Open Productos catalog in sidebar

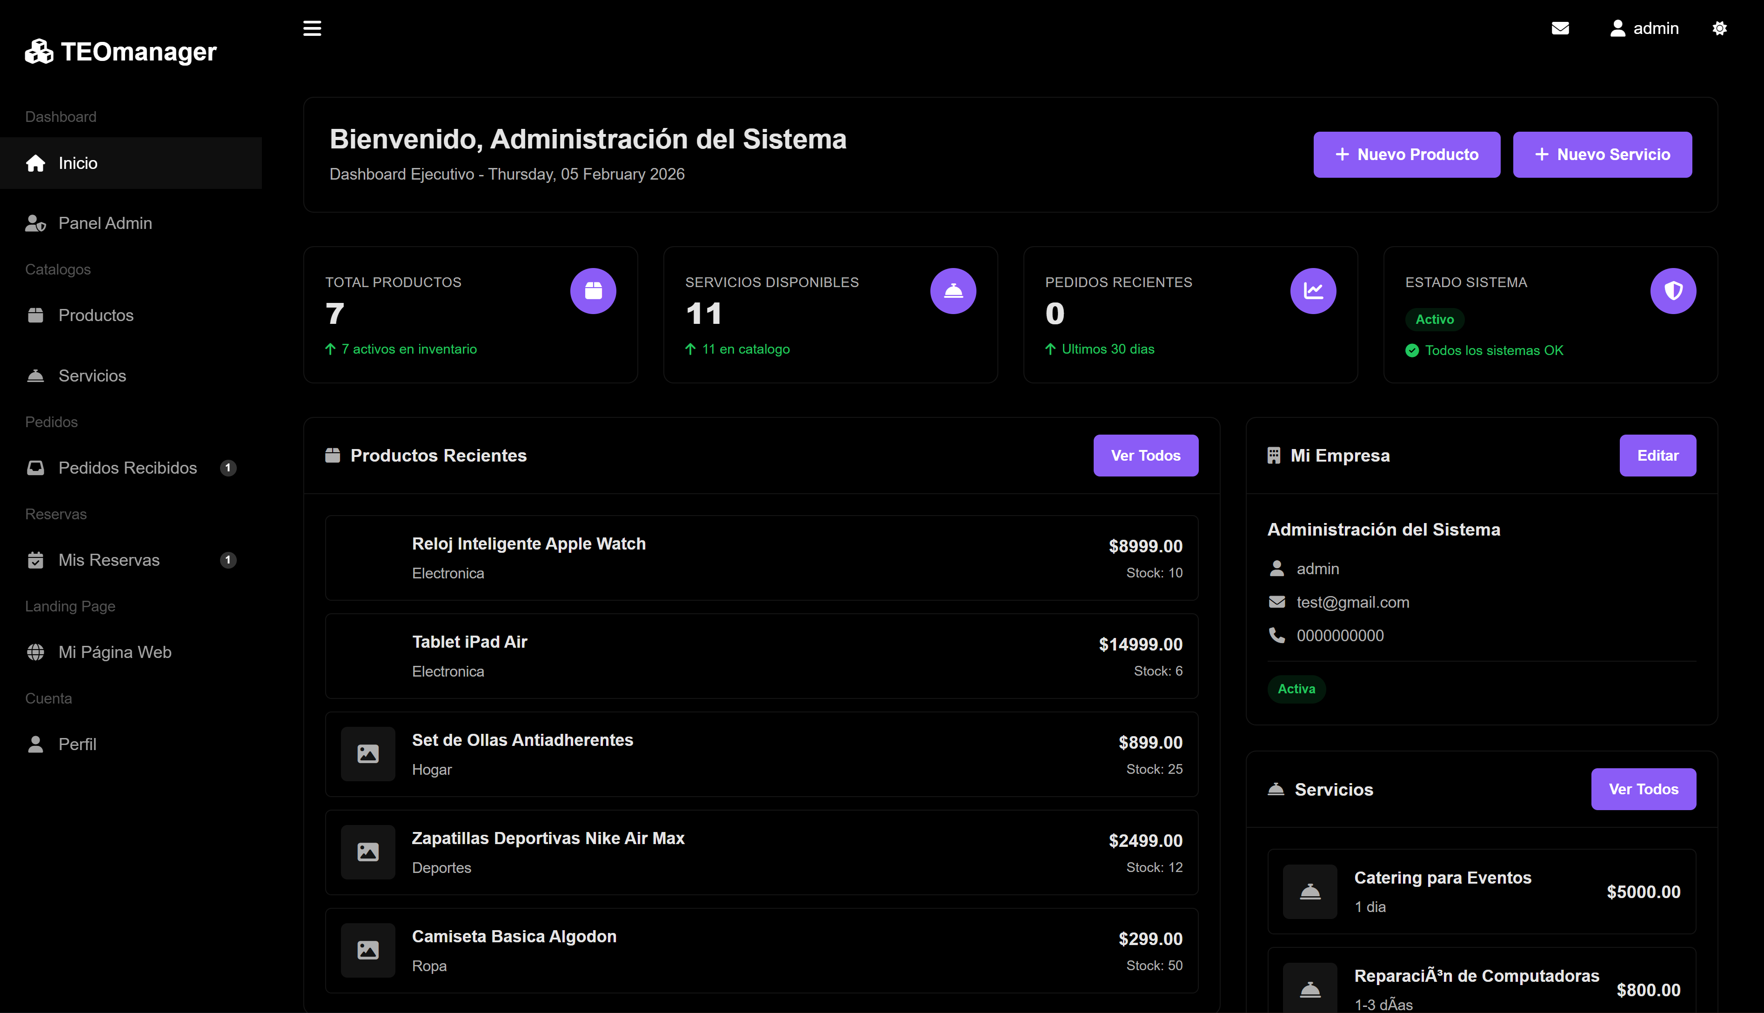point(96,315)
